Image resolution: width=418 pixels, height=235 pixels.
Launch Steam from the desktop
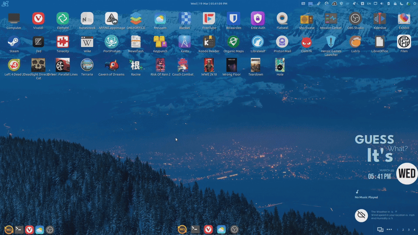point(14,42)
